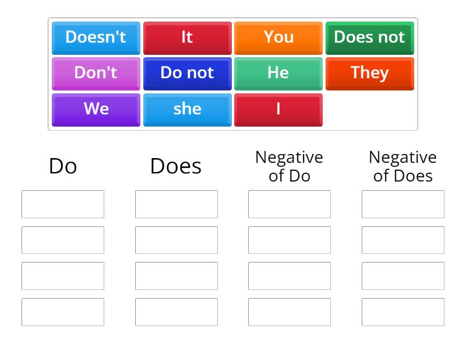Choose third box under Negative of Do

tap(290, 276)
